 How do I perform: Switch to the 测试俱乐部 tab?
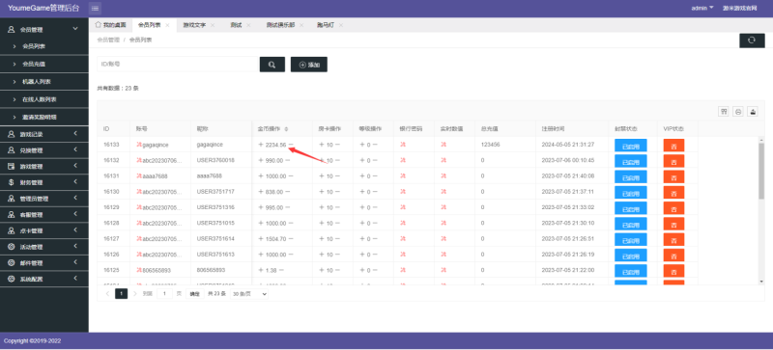[280, 25]
